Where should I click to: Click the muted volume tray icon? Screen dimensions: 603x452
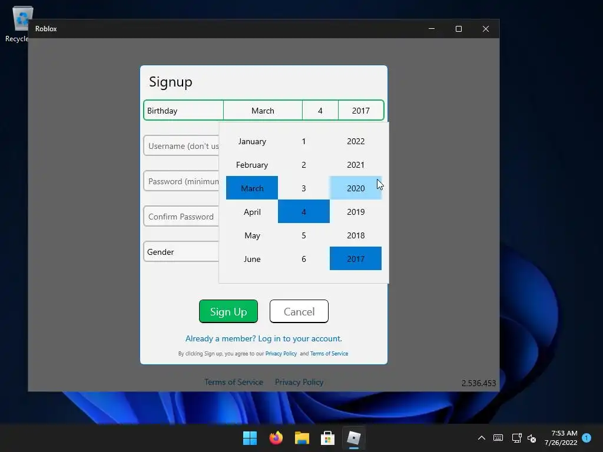coord(532,438)
